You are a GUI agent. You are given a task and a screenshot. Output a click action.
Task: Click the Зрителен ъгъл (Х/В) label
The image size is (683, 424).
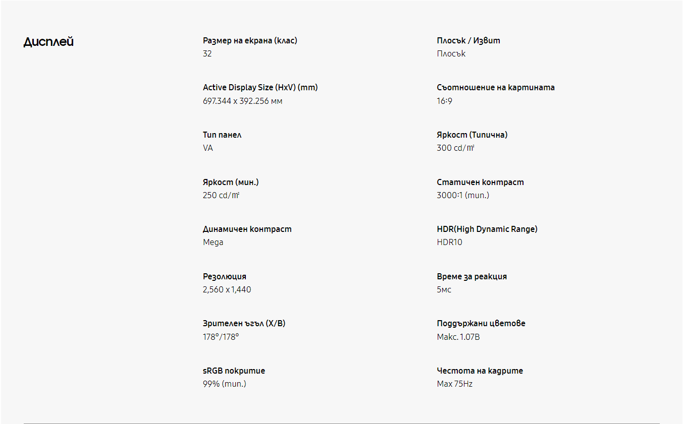tap(244, 324)
